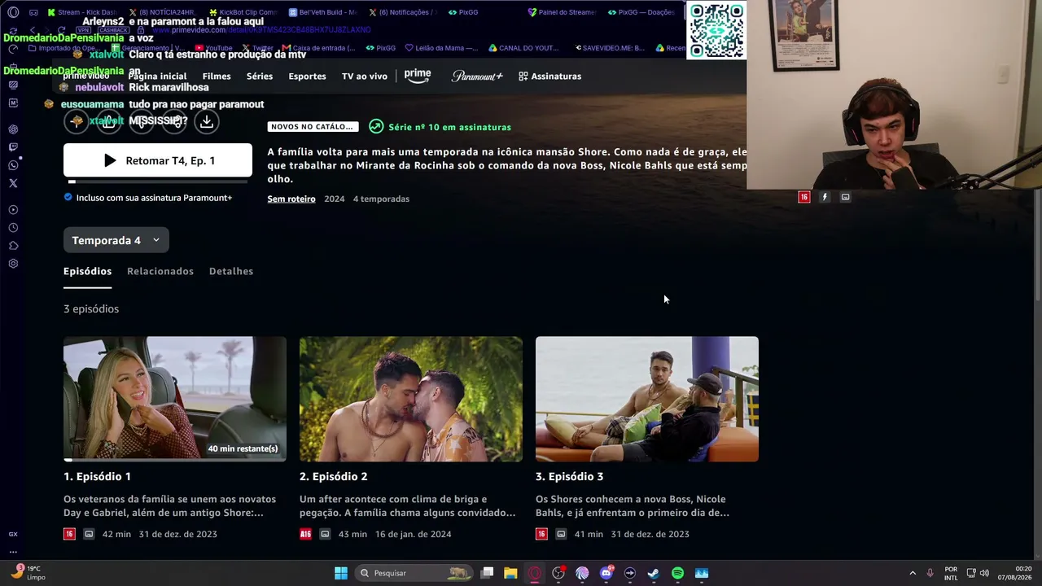The image size is (1042, 586).
Task: Click the POR INTL language indicator
Action: 951,573
